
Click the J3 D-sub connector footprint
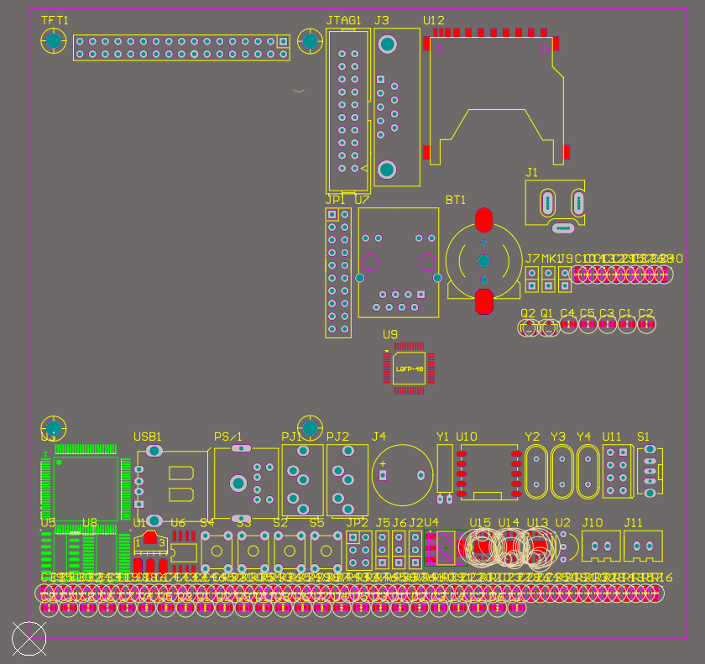point(397,107)
